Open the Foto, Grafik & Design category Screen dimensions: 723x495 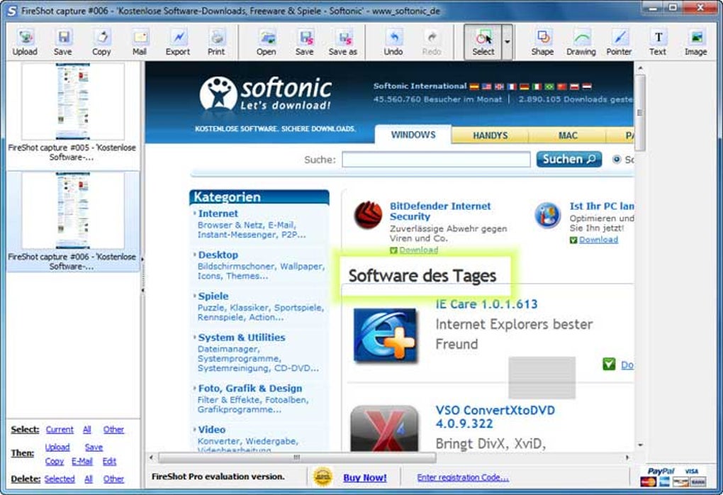[250, 389]
